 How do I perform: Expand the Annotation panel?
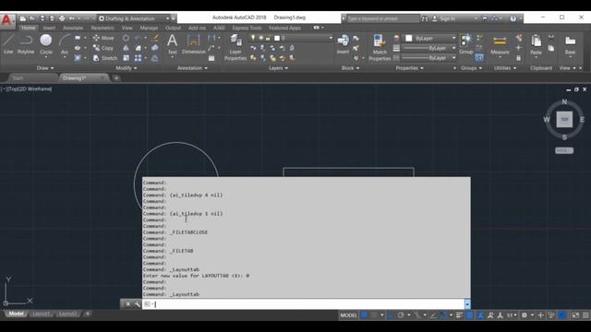tap(192, 68)
